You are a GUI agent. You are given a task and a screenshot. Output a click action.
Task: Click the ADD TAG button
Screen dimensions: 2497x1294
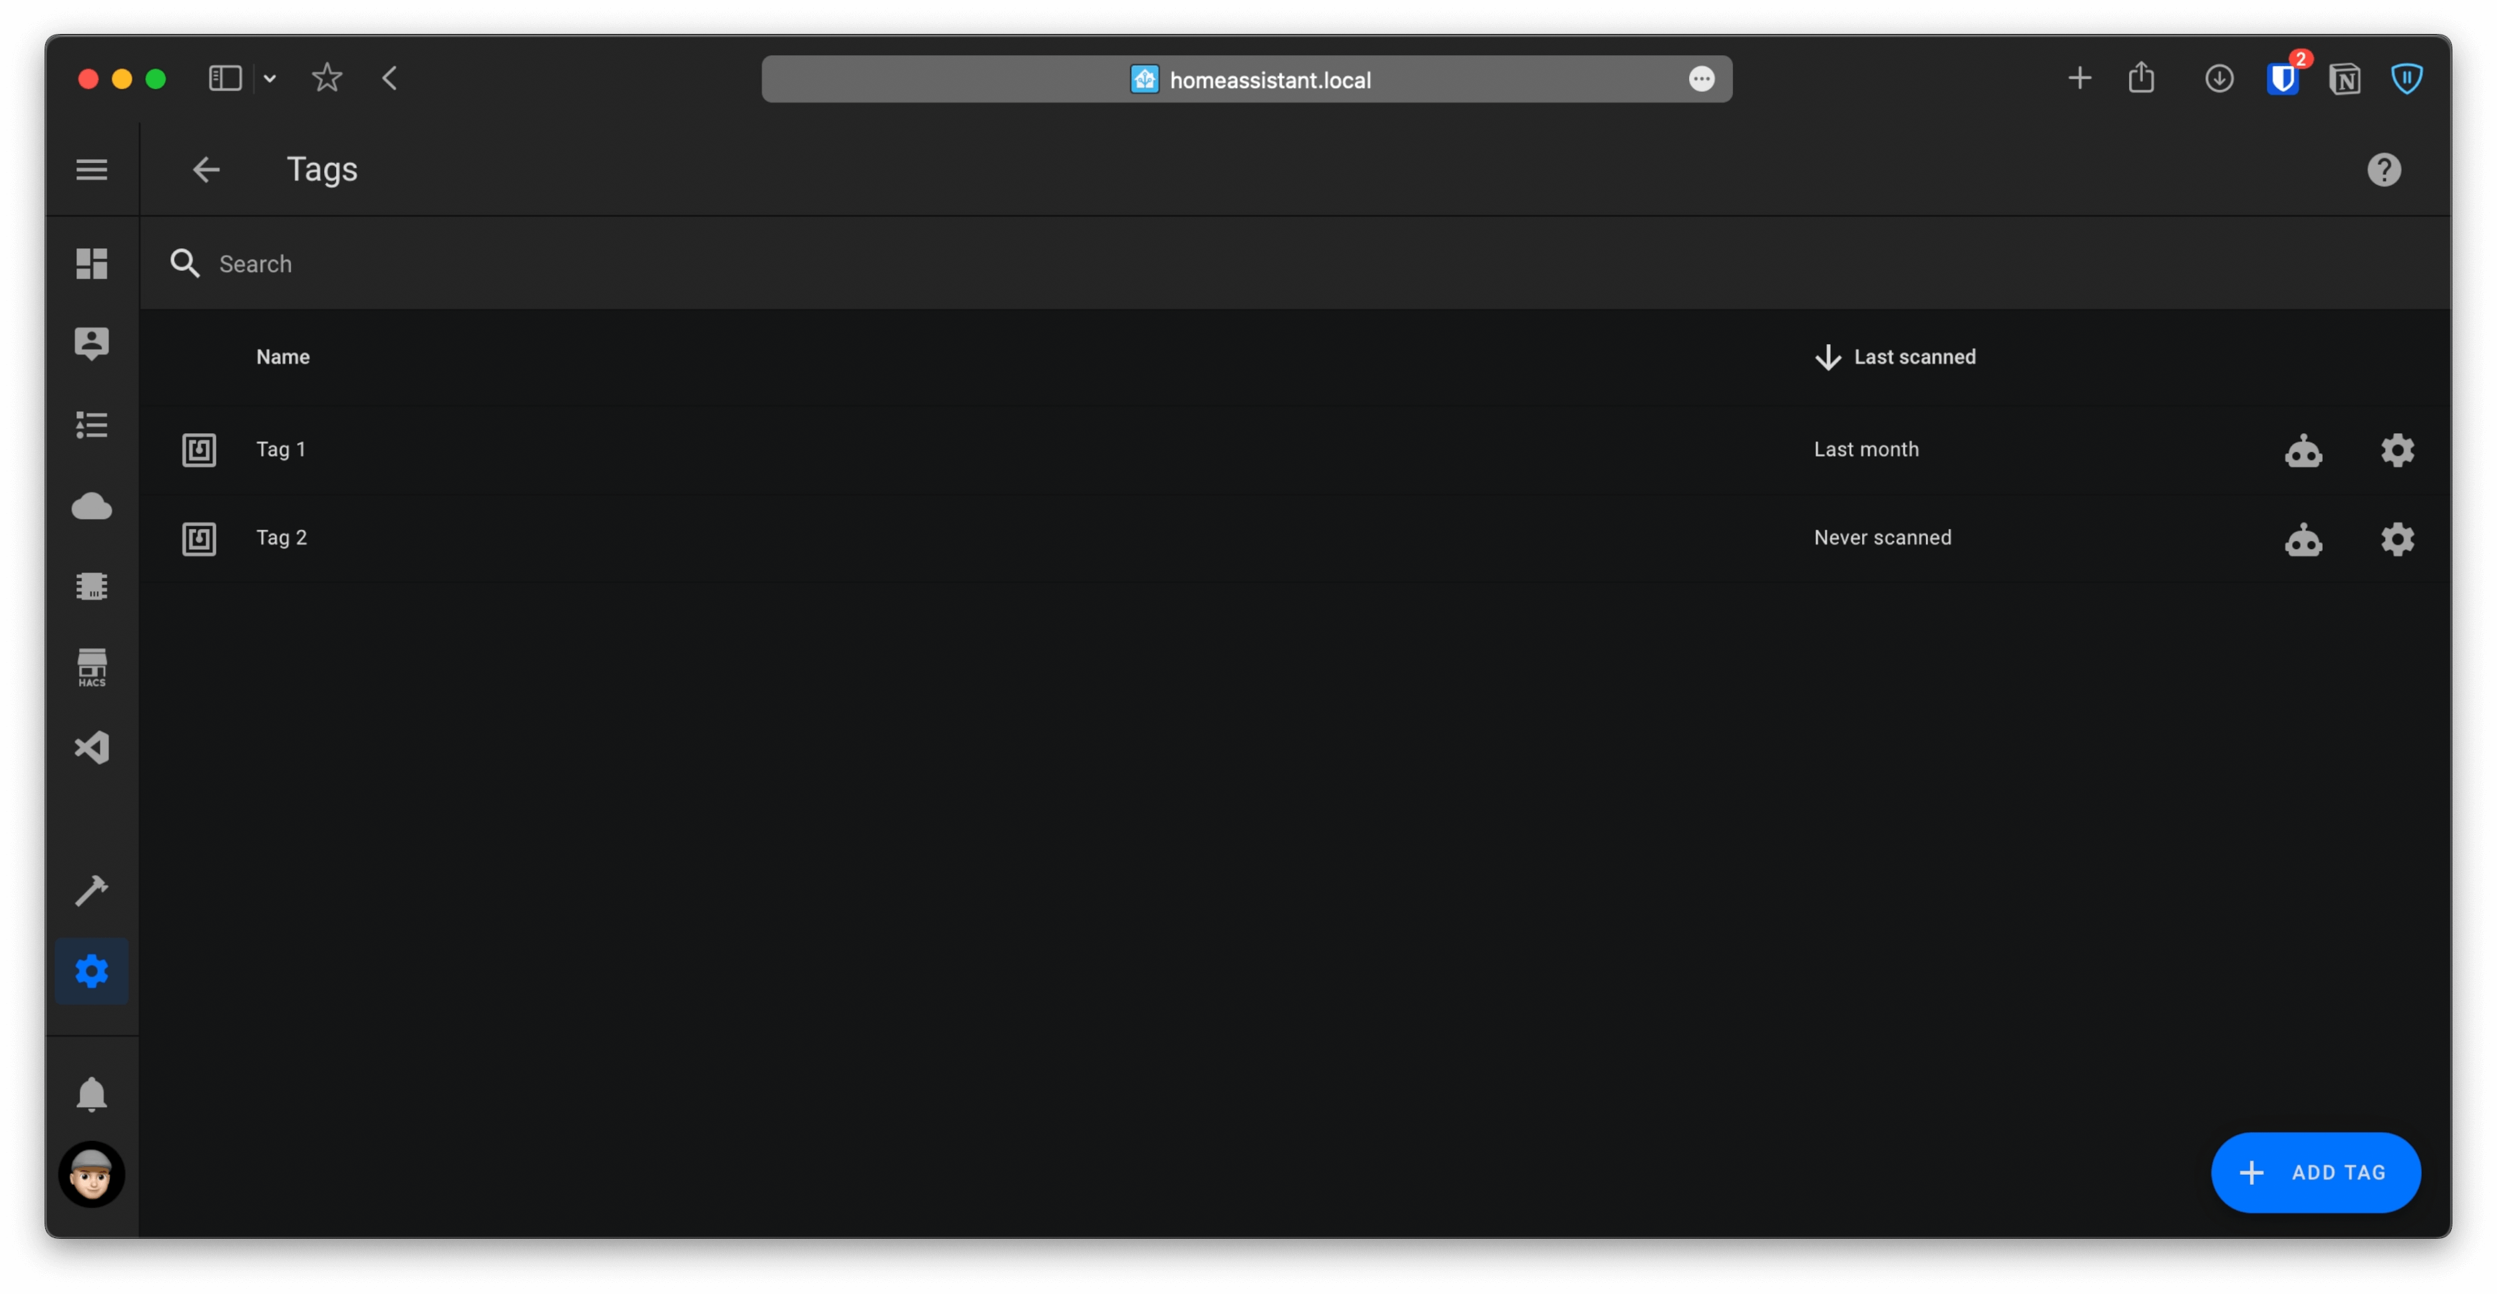(2315, 1173)
